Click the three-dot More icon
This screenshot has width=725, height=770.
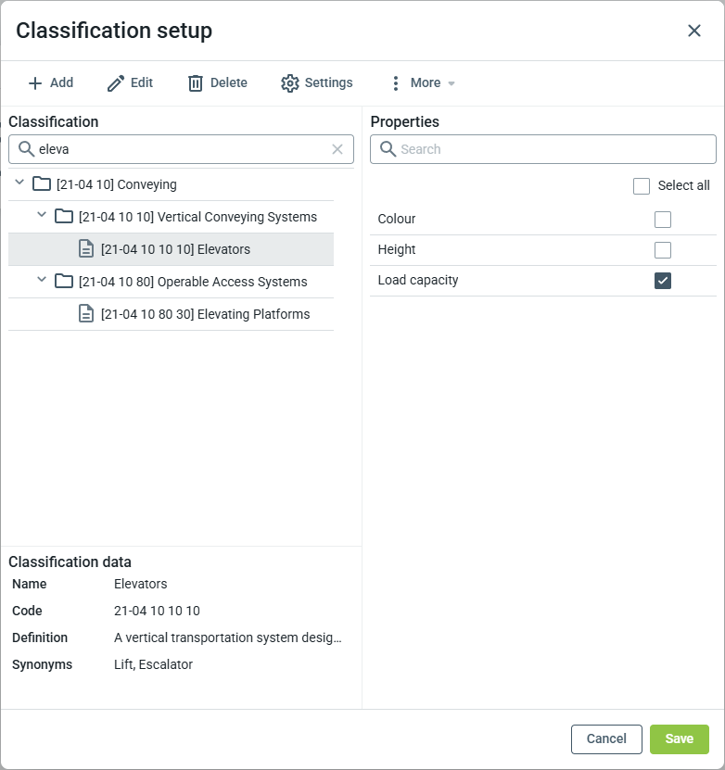click(395, 83)
